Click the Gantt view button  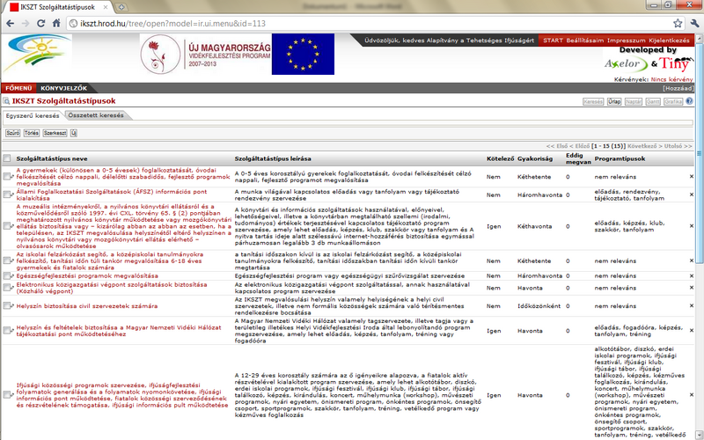(653, 101)
